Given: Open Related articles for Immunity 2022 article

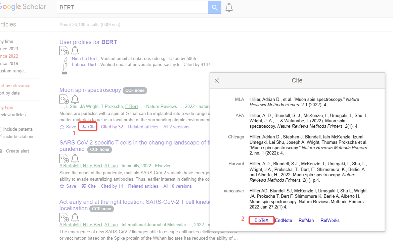Looking at the screenshot, I should (143, 186).
